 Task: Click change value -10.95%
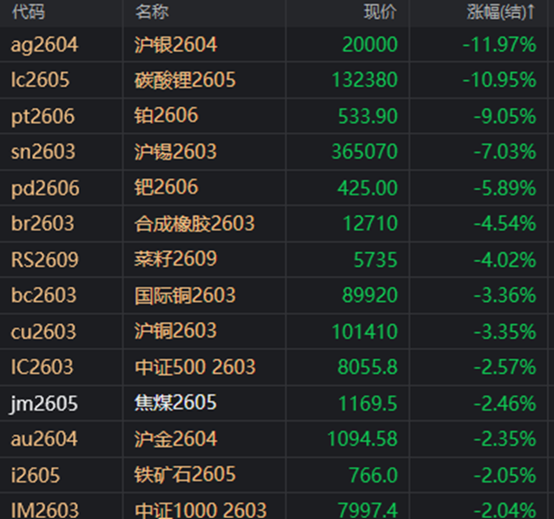499,80
